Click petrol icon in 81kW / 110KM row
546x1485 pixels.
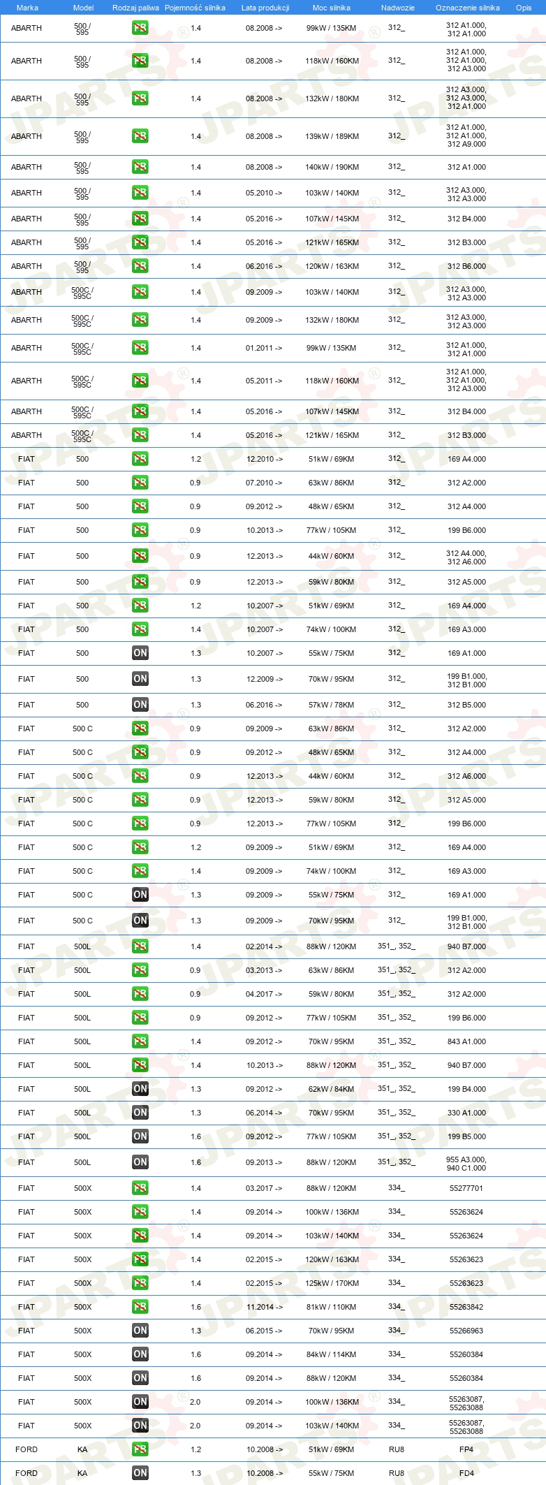(140, 1307)
